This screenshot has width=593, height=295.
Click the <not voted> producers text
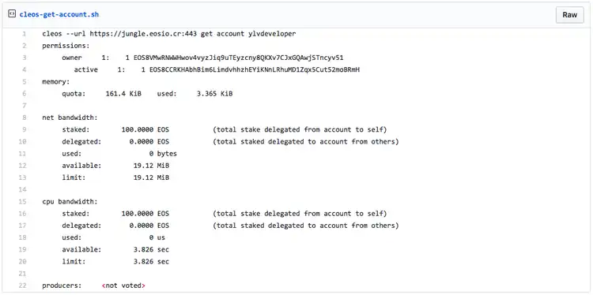tap(123, 286)
